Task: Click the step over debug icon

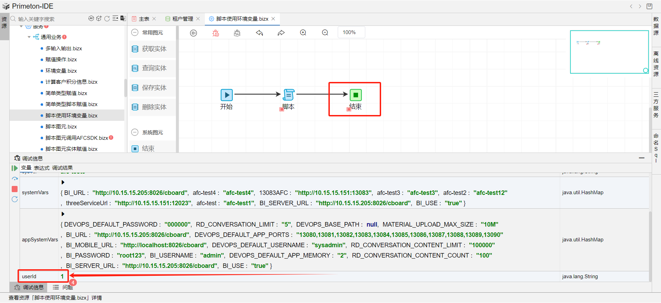Action: click(x=14, y=179)
